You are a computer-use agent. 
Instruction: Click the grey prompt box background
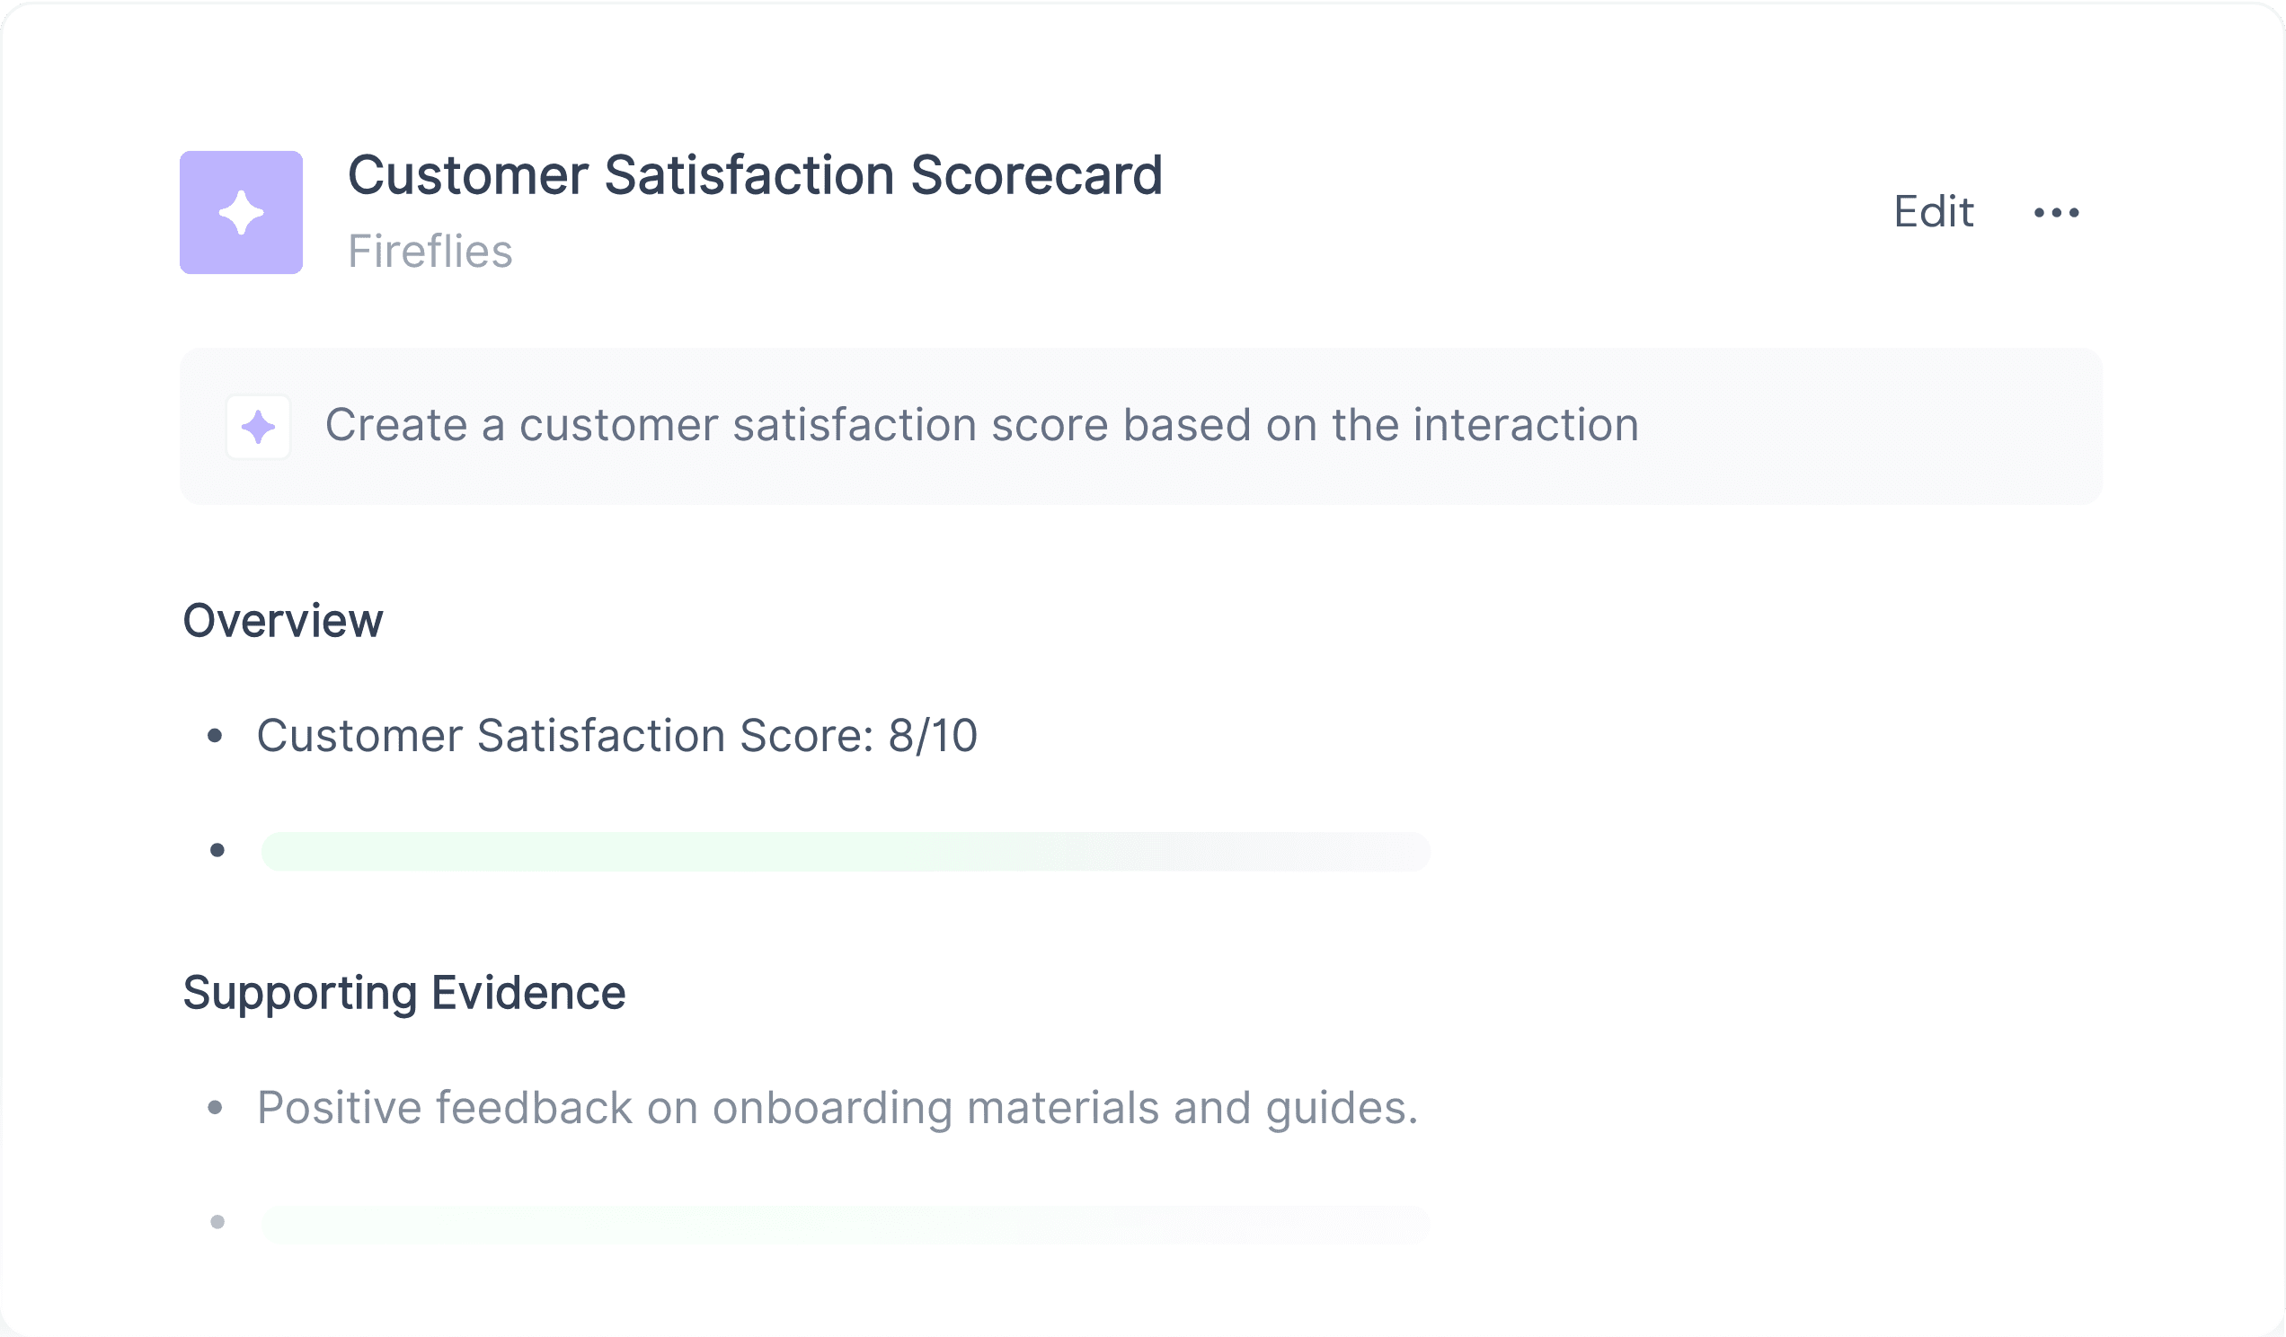1141,426
